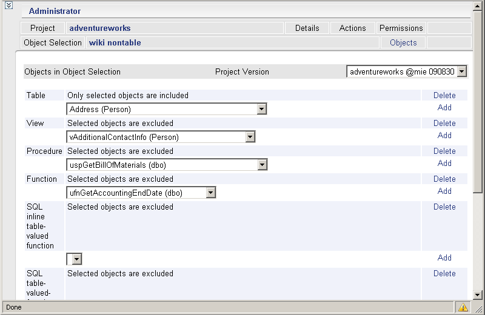Click Add next to ufnGetAccountingEndDate (dbo)
485x315 pixels.
[444, 191]
